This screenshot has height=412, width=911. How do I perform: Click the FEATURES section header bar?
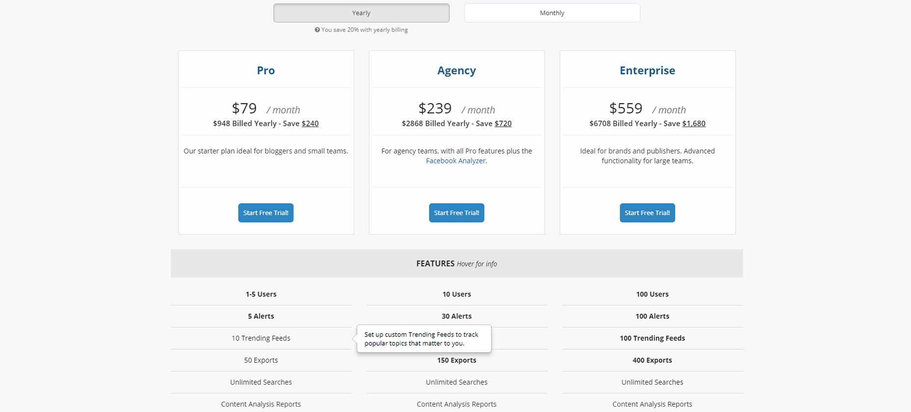456,264
